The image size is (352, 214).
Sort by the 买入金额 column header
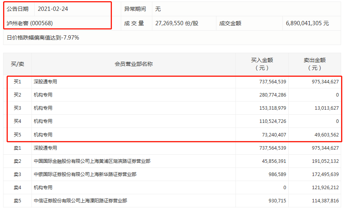(x=262, y=64)
